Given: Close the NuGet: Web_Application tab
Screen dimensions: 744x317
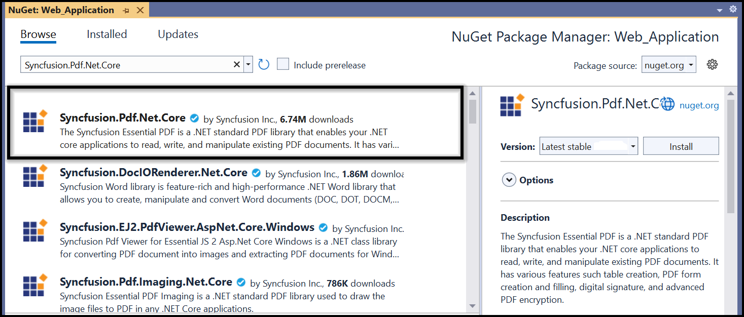Looking at the screenshot, I should pos(140,10).
